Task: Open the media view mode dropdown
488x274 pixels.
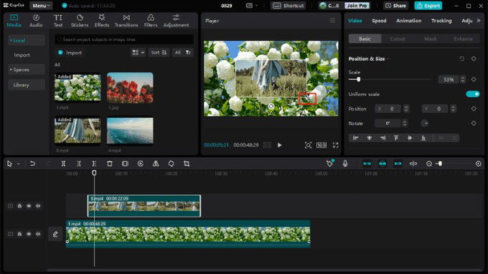Action: [139, 52]
